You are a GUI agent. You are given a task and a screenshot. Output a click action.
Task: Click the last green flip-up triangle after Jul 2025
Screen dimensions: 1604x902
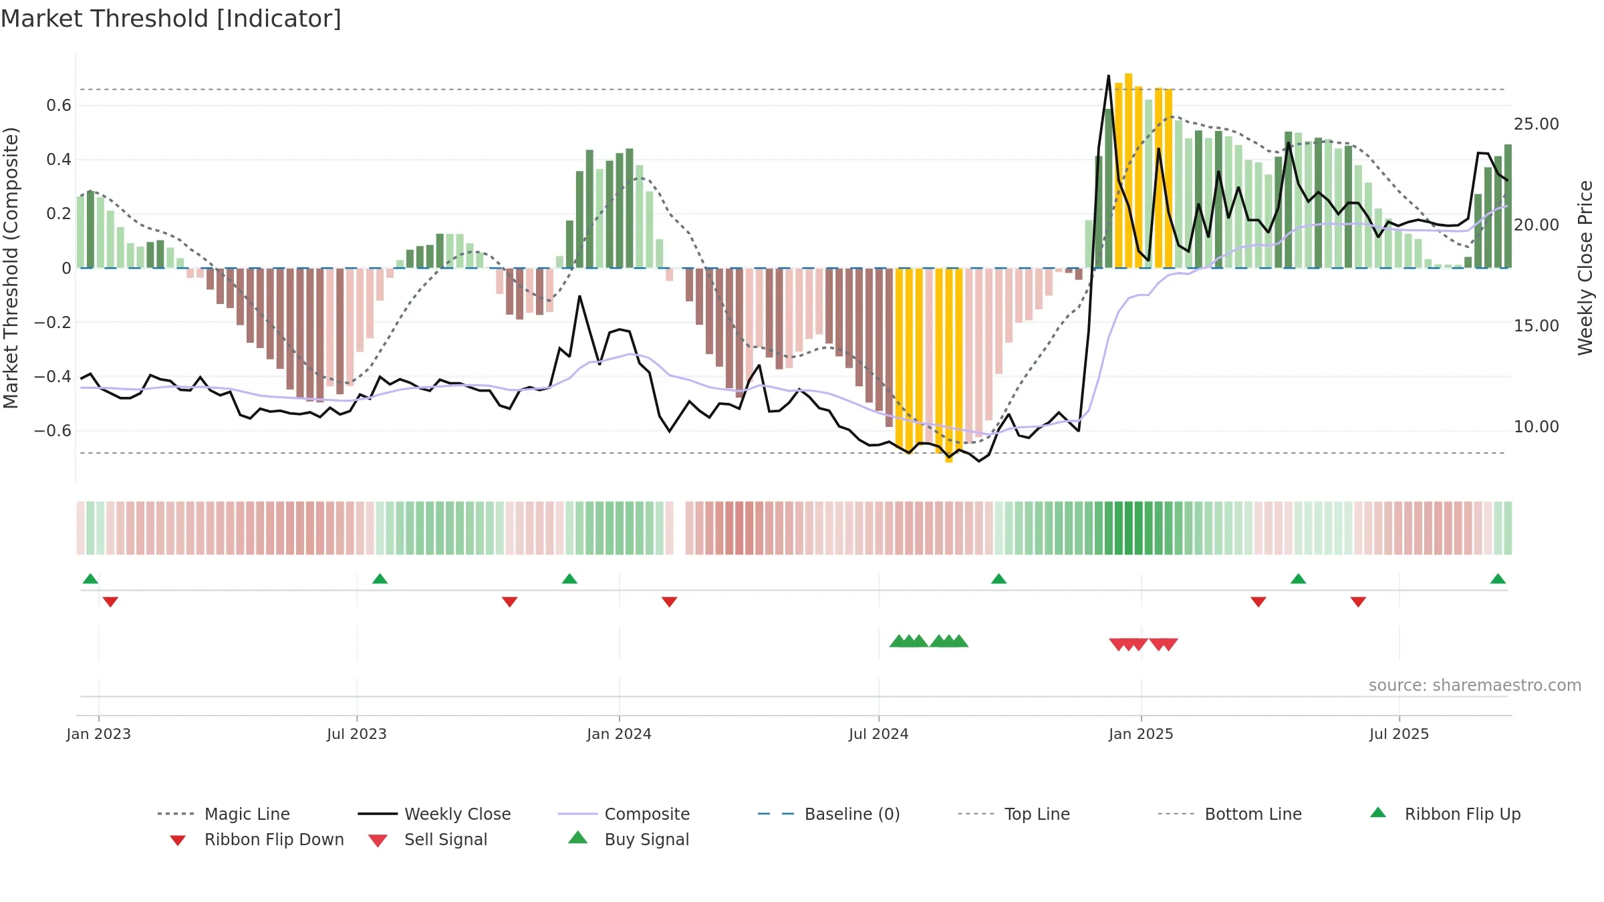click(x=1498, y=579)
